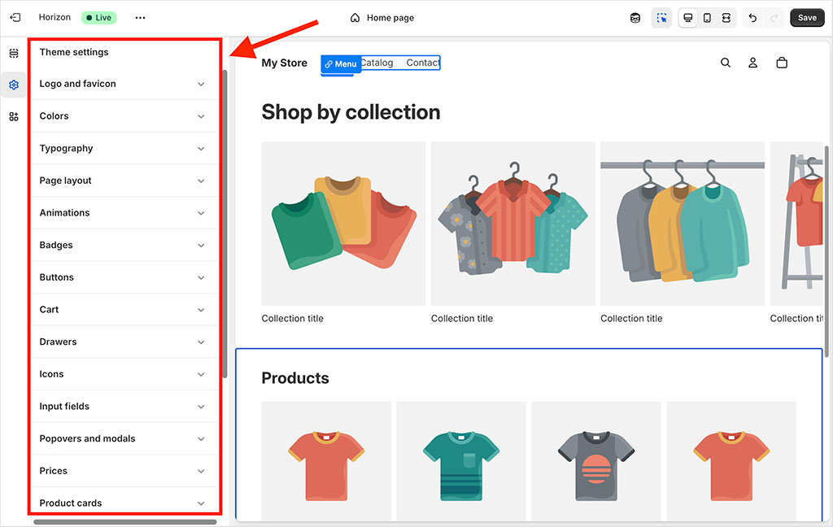Open the teal striped pocket t-shirt product

pos(461,461)
